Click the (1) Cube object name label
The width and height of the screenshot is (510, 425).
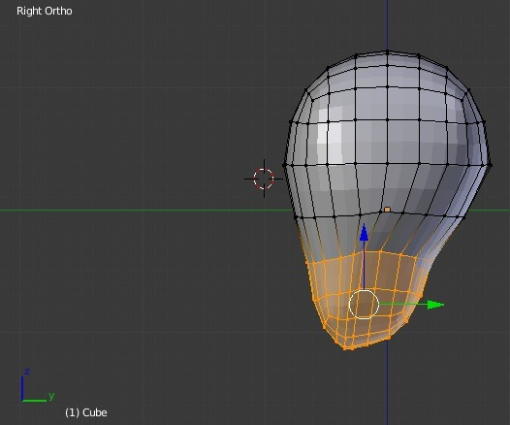coord(86,412)
